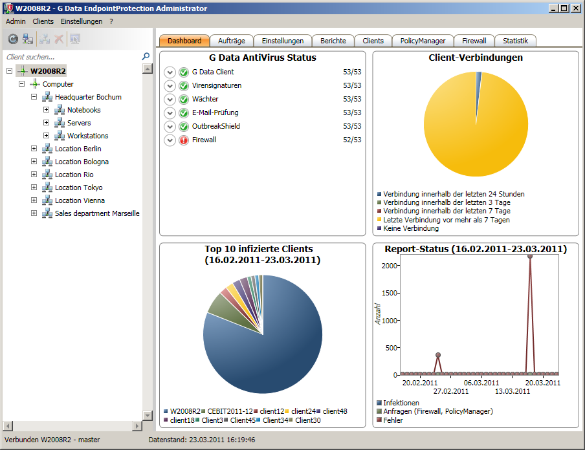Click the refresh icon in the toolbar
The image size is (585, 450).
pyautogui.click(x=13, y=39)
